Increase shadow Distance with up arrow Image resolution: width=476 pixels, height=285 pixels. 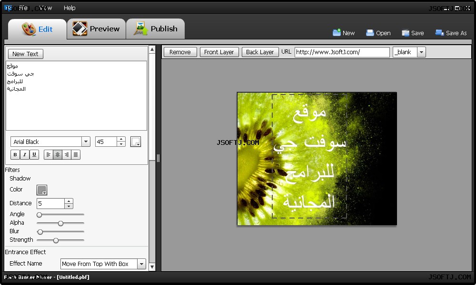tap(69, 201)
